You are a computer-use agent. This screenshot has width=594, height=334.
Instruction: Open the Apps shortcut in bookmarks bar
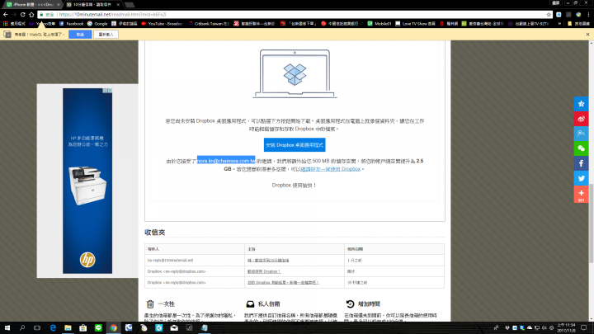click(14, 23)
